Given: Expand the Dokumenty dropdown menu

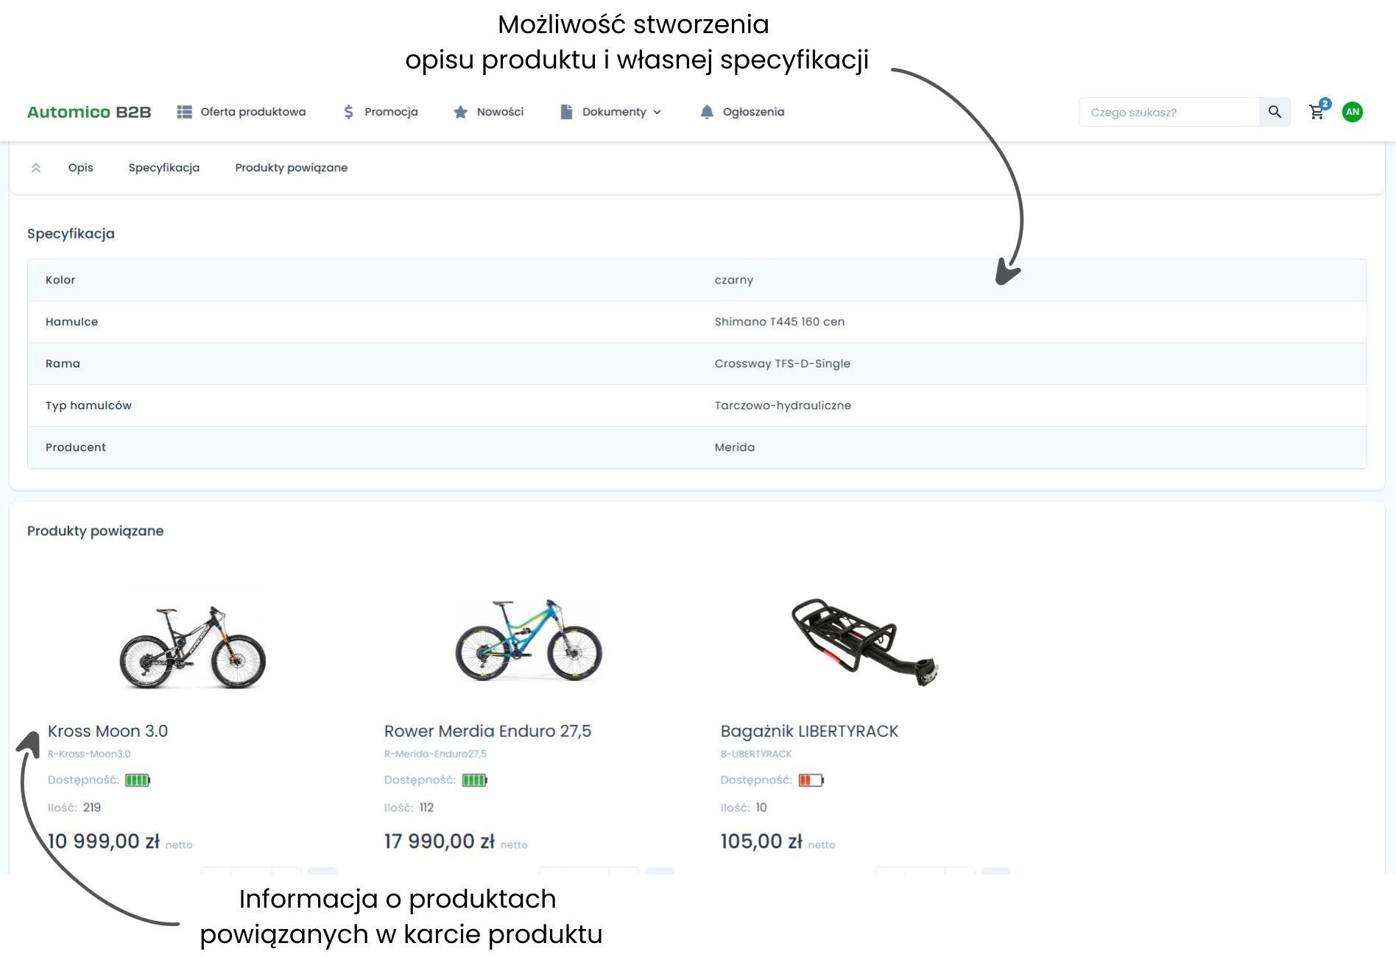Looking at the screenshot, I should pyautogui.click(x=610, y=112).
